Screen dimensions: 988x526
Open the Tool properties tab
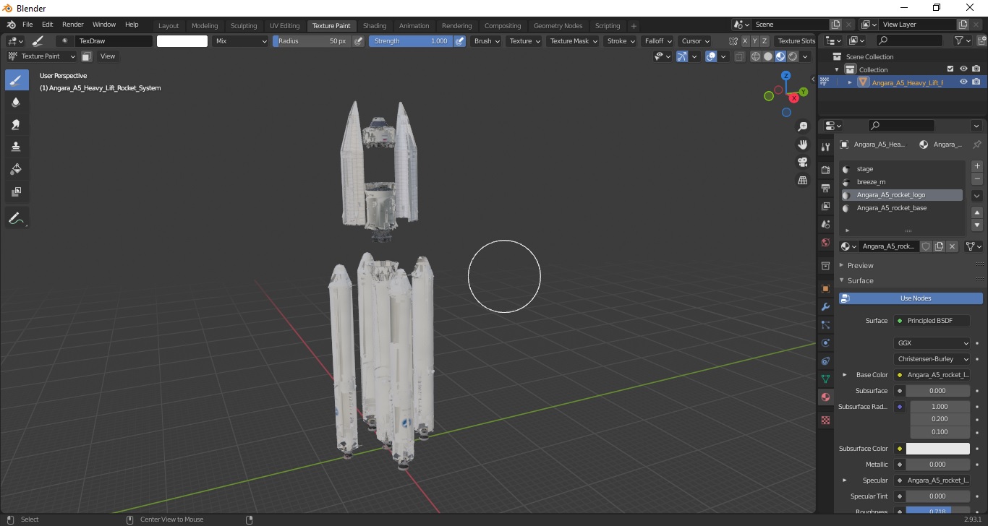pos(825,147)
